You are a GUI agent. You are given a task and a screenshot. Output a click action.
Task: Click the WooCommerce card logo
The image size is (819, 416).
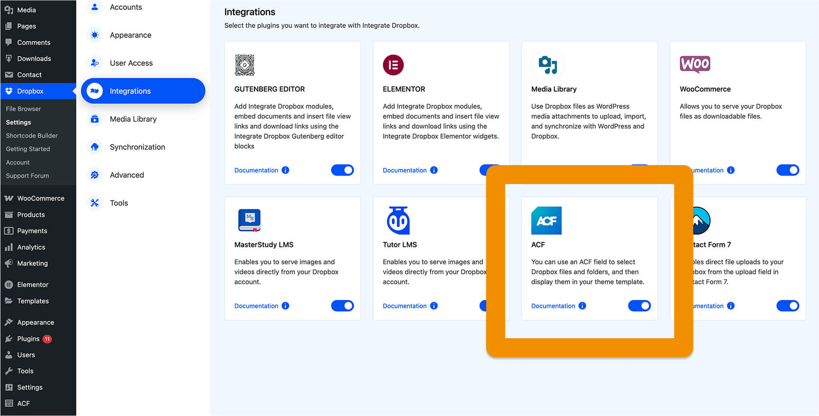pyautogui.click(x=695, y=64)
